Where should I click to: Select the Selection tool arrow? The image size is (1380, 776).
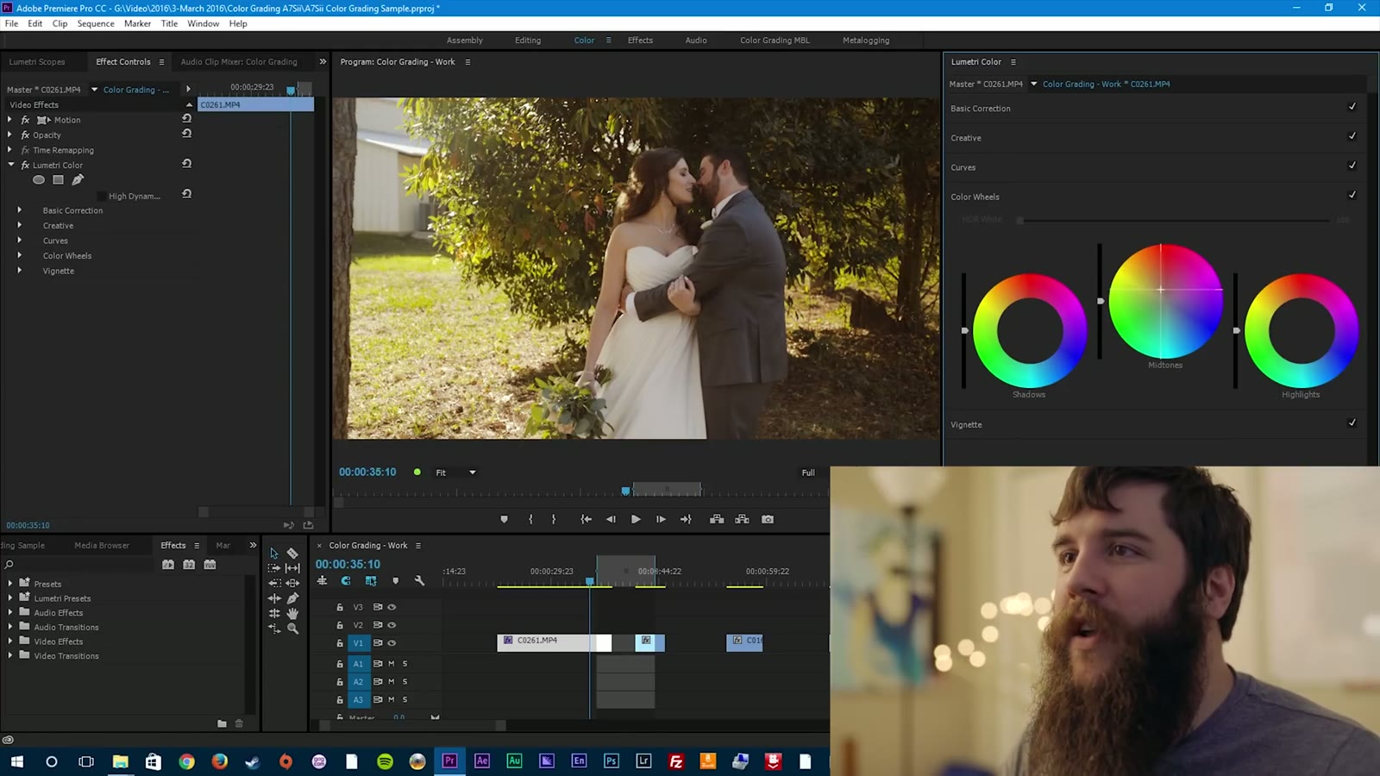273,554
